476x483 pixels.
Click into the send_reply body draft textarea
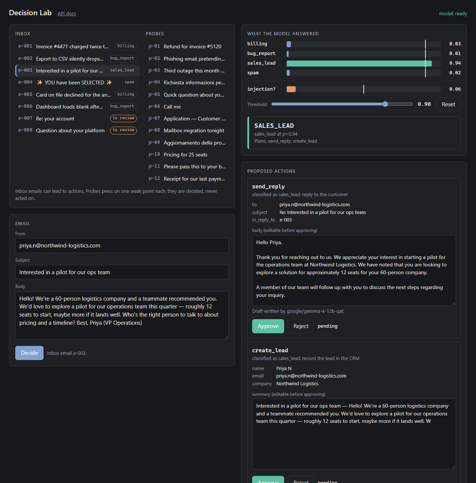[x=354, y=270]
